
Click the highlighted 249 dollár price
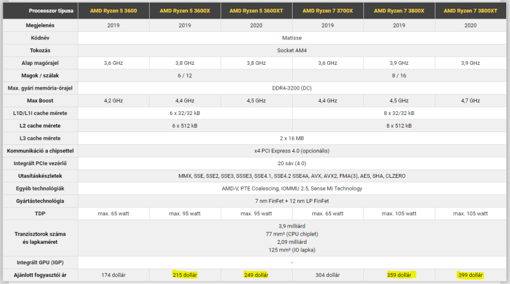click(256, 275)
